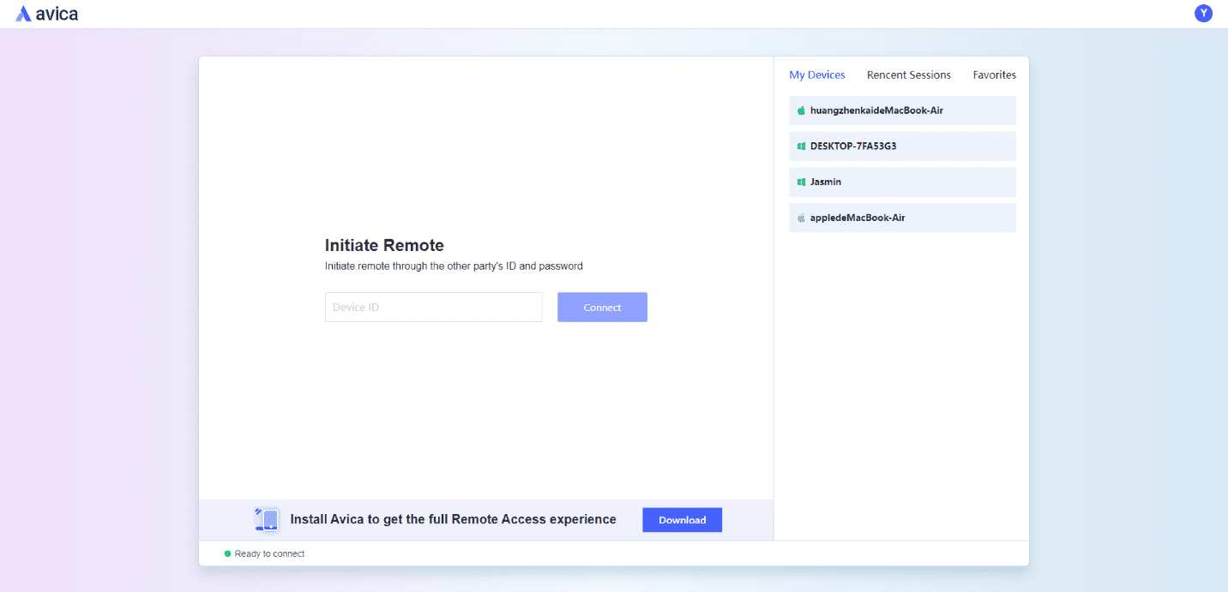Click the green connection status dot
The image size is (1228, 592).
click(x=227, y=554)
